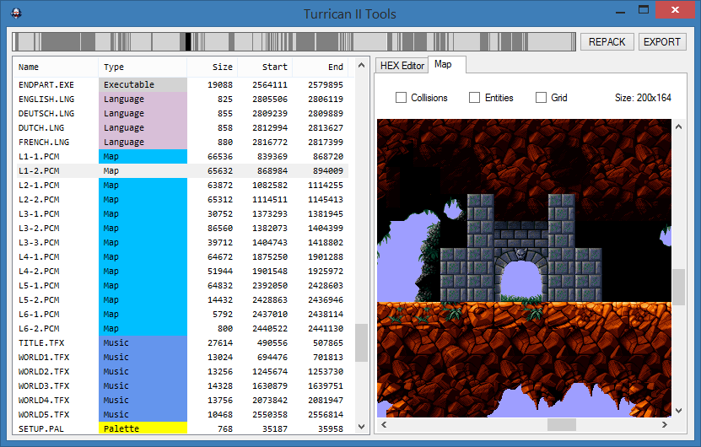Select the WORLD3.TFX music file
This screenshot has height=447, width=701.
(181, 385)
